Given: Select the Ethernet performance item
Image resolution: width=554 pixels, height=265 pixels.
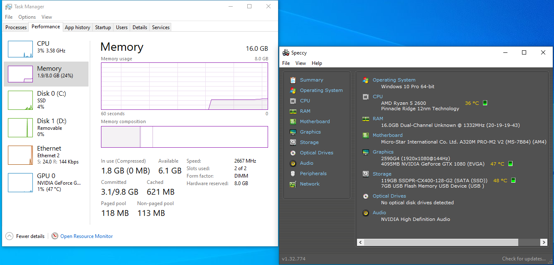Looking at the screenshot, I should click(46, 155).
